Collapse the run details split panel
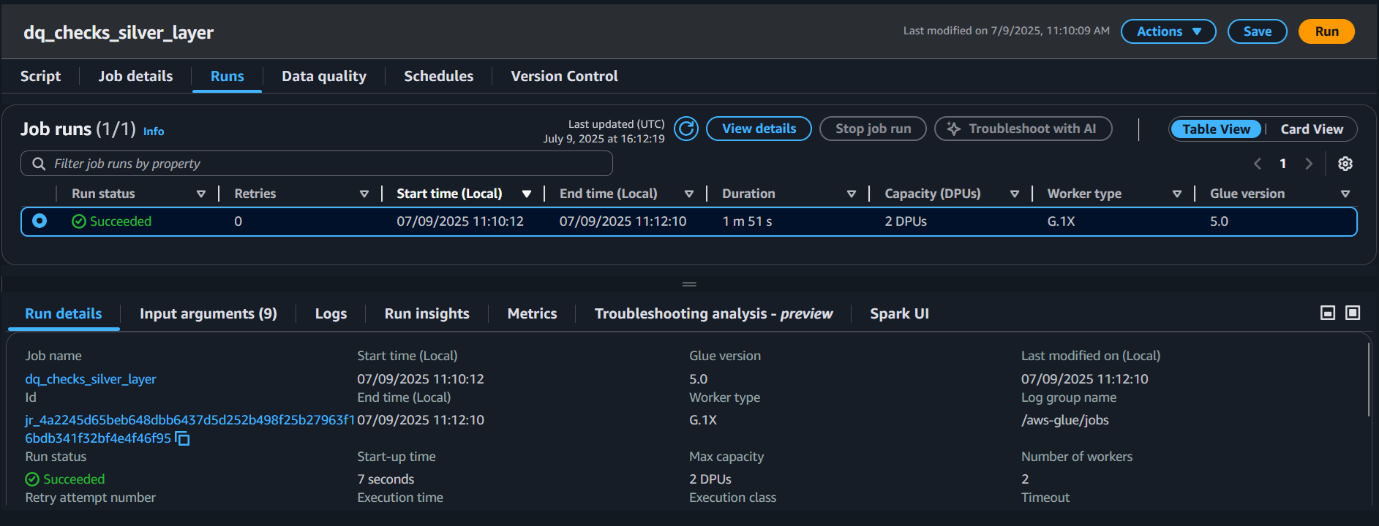The width and height of the screenshot is (1379, 526). coord(1327,313)
